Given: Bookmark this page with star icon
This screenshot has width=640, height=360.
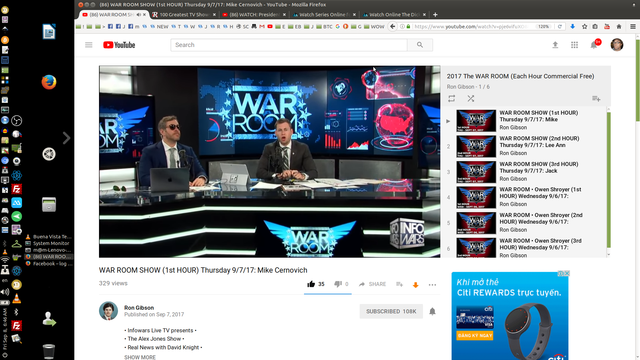Looking at the screenshot, I should (585, 26).
